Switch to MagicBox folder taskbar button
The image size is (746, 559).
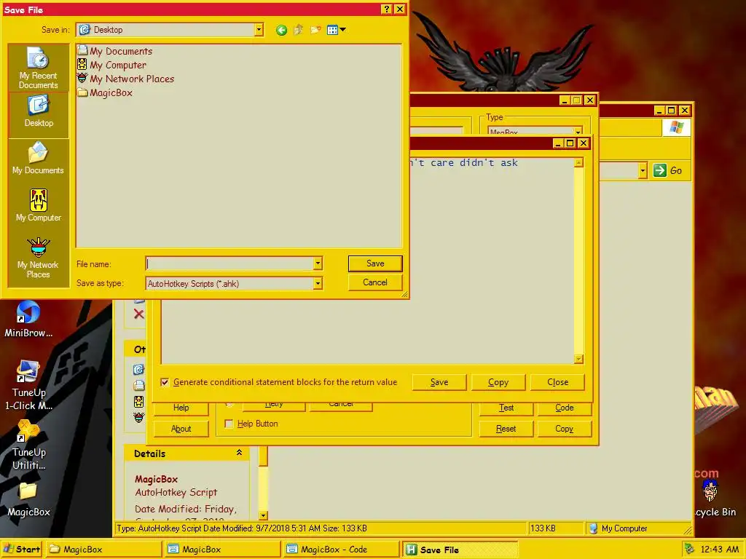(104, 549)
